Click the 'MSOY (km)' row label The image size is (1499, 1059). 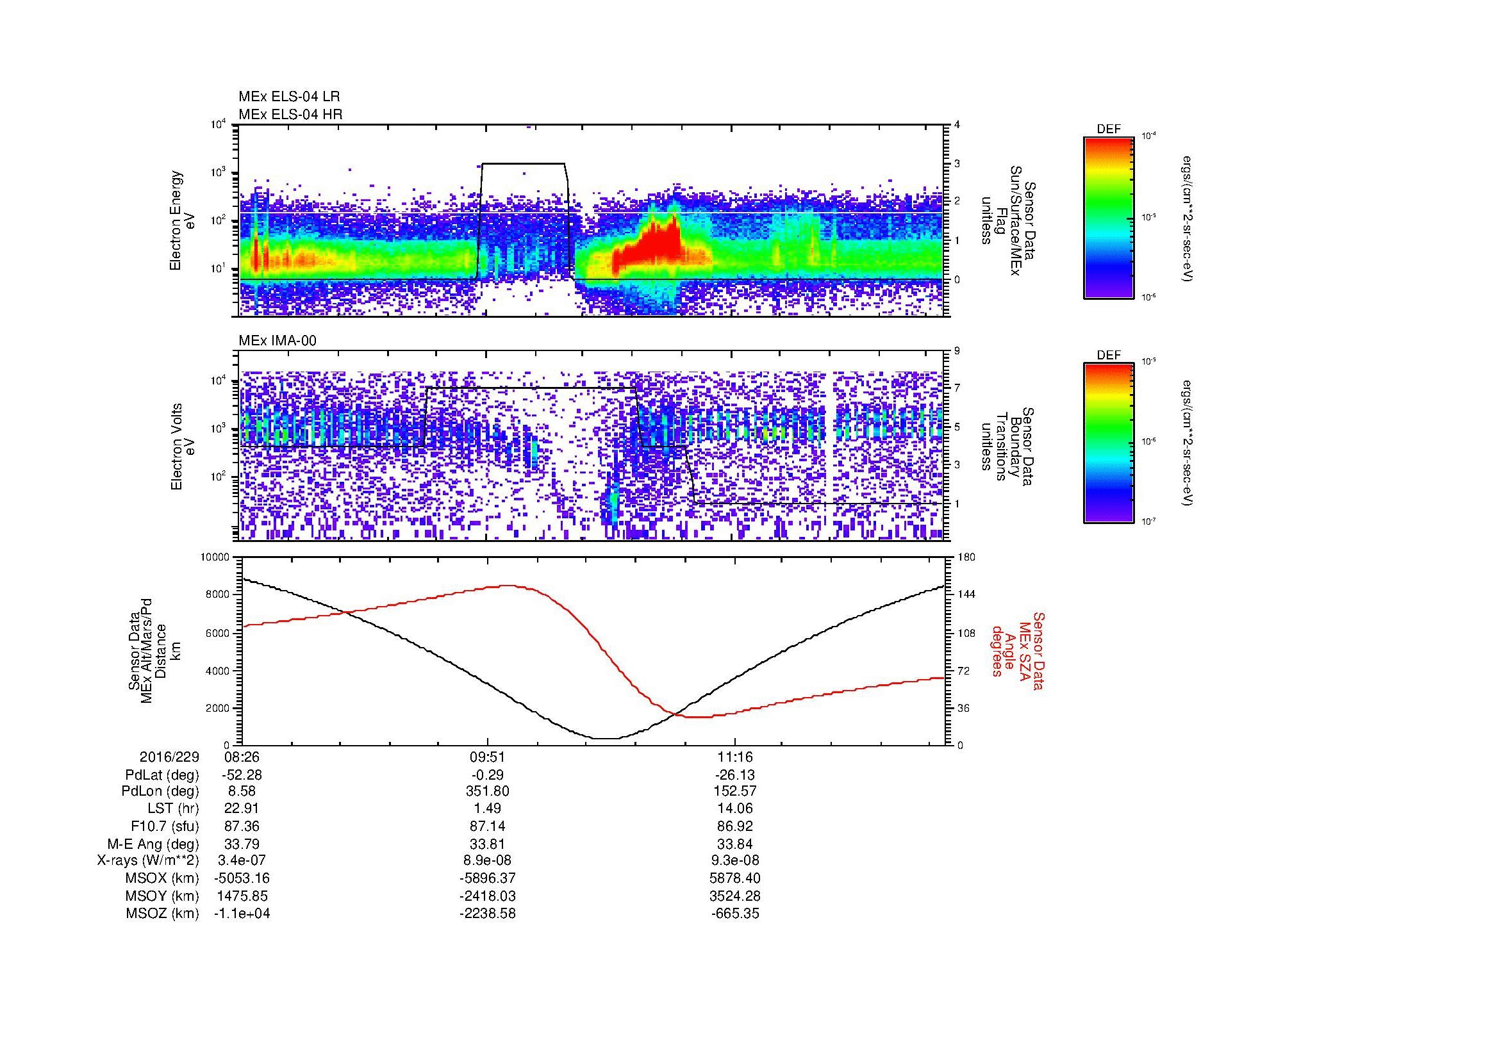tap(163, 896)
